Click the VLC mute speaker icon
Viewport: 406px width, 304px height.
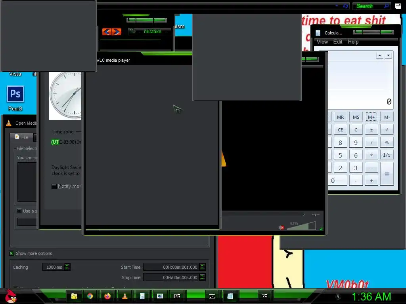coord(282,228)
